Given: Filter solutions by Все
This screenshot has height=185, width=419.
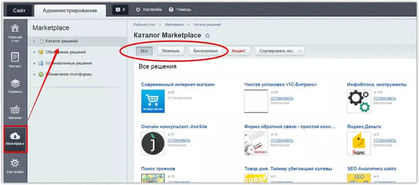Looking at the screenshot, I should pos(144,51).
